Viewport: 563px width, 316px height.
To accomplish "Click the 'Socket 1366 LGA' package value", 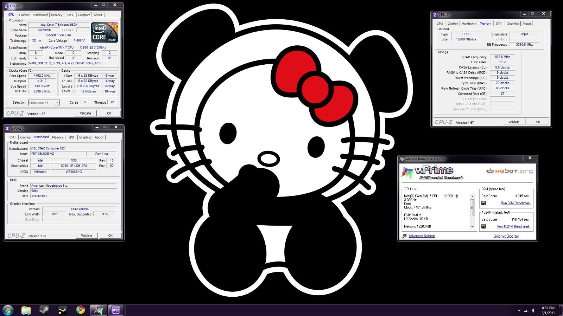I will coord(59,35).
